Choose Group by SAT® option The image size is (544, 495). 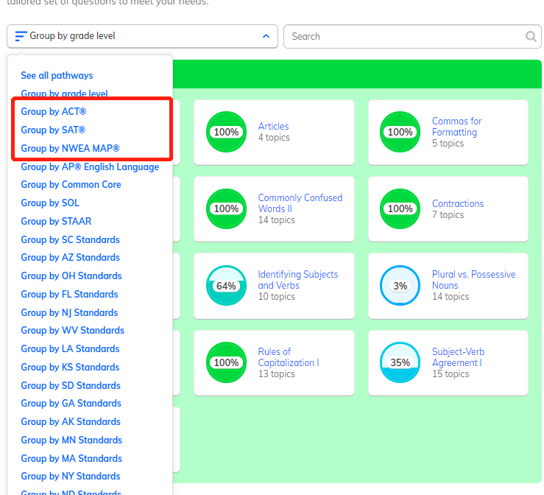[x=53, y=130]
